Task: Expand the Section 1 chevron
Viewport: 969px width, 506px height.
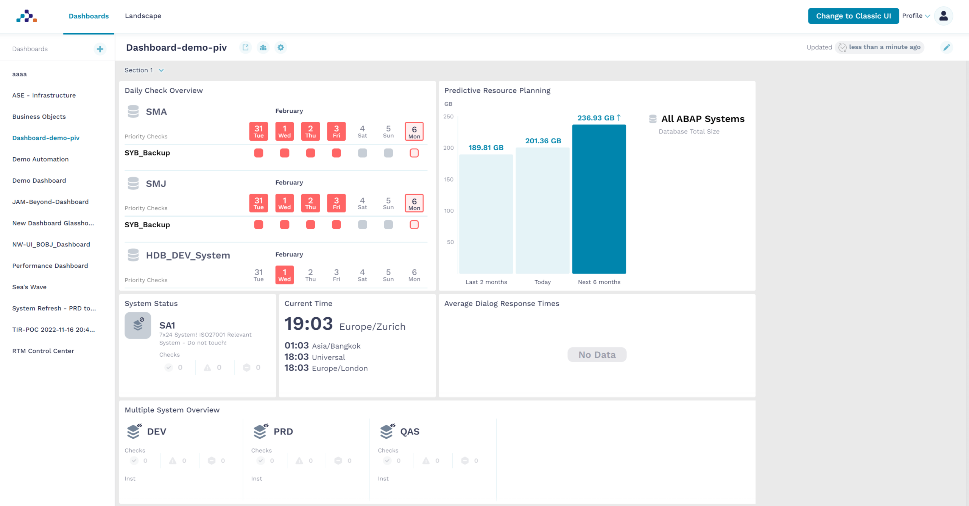Action: tap(161, 70)
